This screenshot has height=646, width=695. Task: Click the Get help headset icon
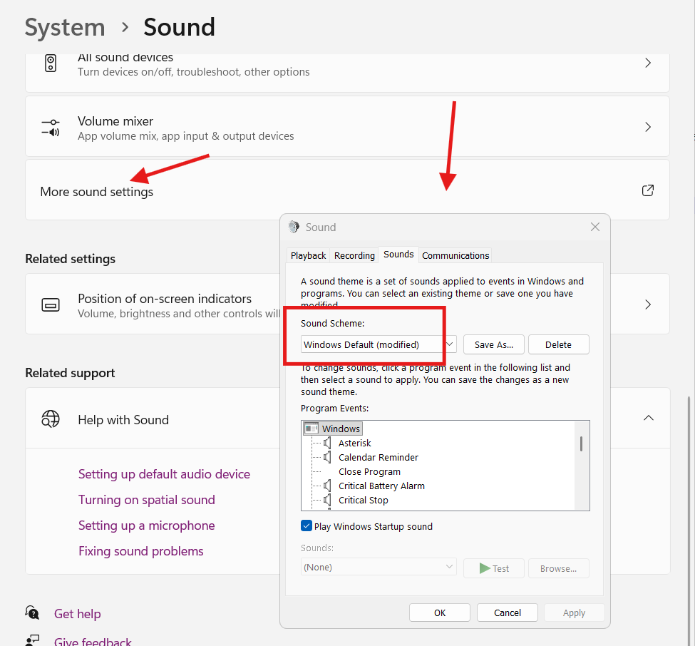(32, 612)
